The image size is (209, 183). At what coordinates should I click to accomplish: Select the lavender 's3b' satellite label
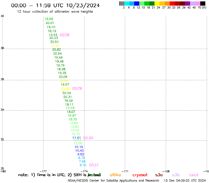[176, 175]
